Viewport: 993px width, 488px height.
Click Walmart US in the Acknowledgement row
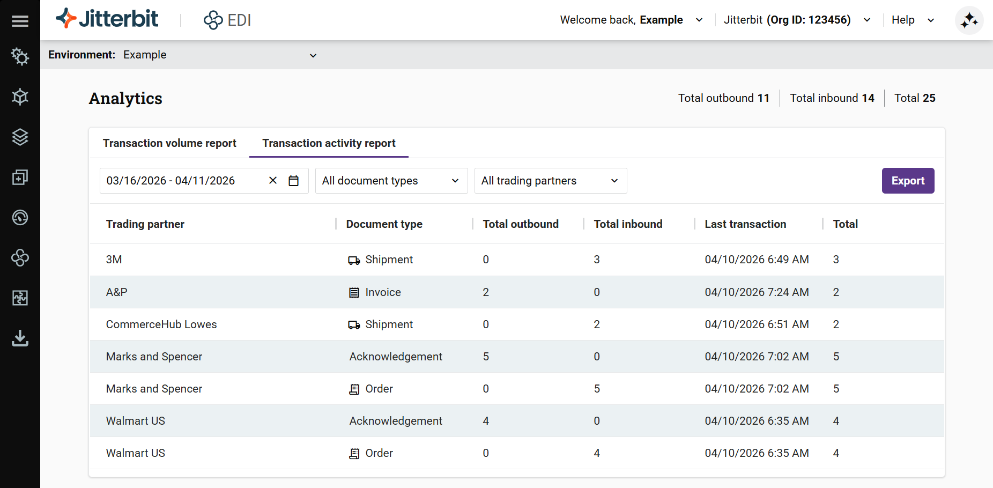pyautogui.click(x=136, y=421)
